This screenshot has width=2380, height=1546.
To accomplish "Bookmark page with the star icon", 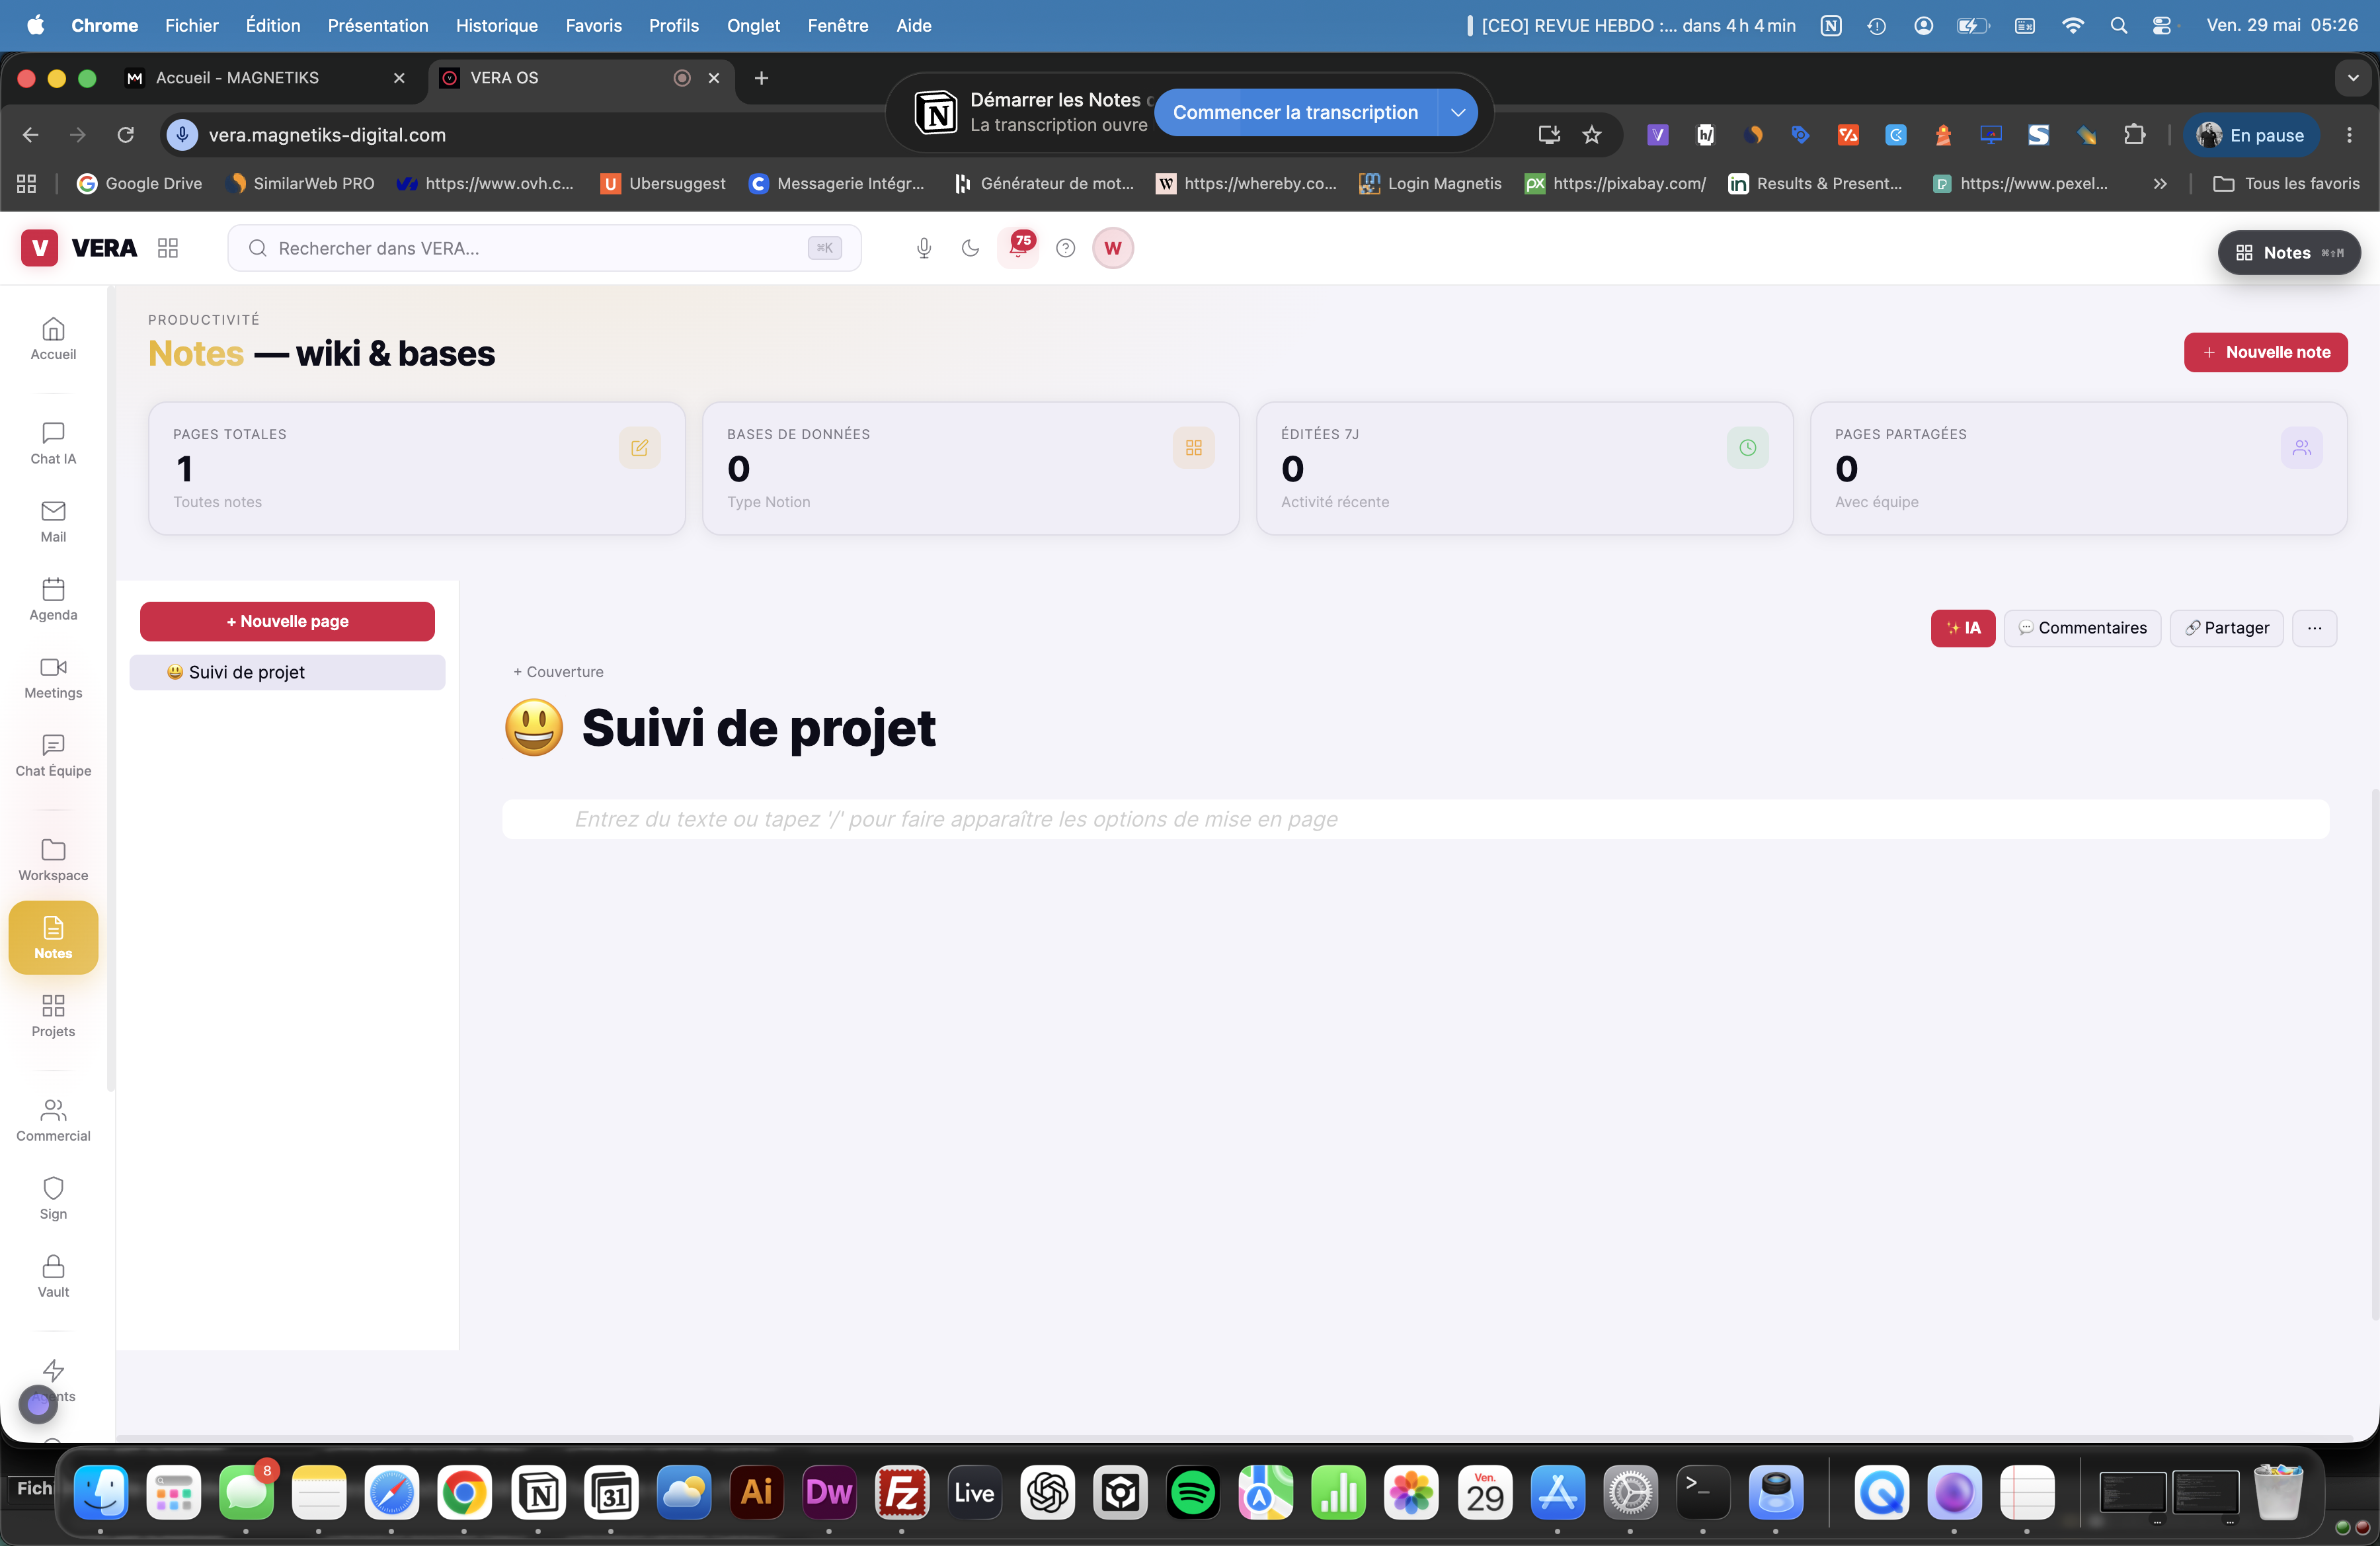I will pyautogui.click(x=1592, y=135).
